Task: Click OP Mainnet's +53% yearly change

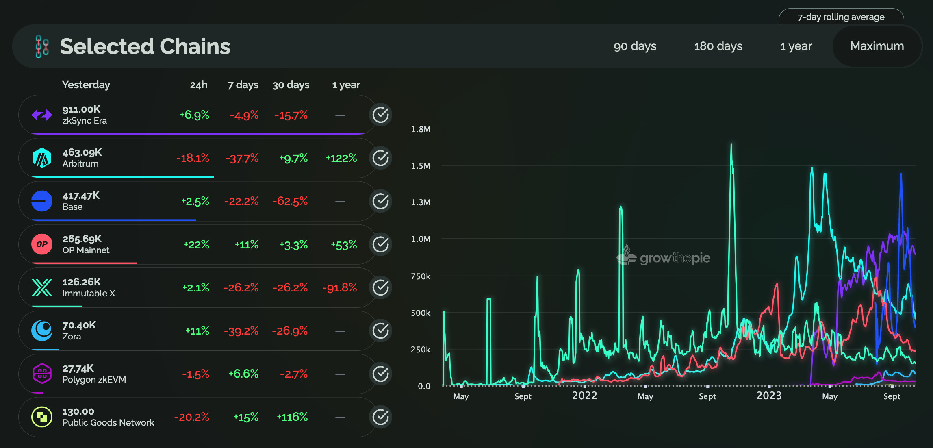Action: [x=344, y=245]
